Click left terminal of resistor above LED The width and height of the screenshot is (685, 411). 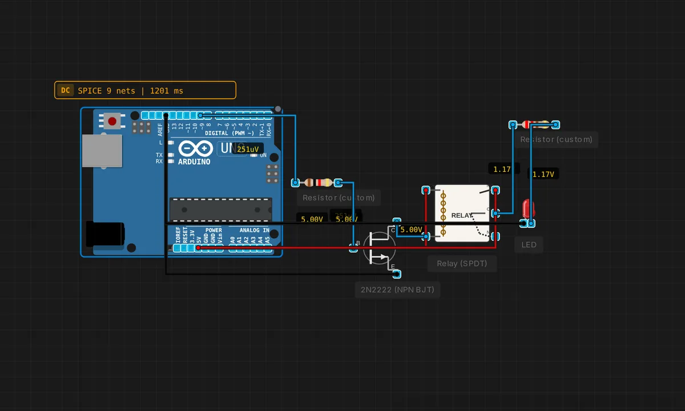[x=513, y=124]
